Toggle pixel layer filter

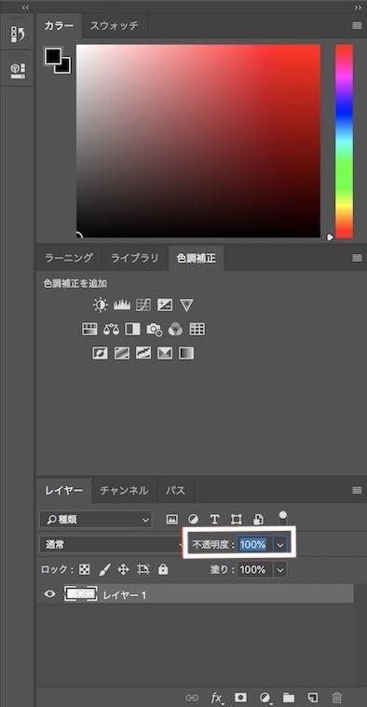coord(171,520)
